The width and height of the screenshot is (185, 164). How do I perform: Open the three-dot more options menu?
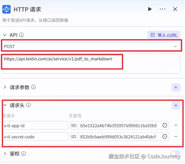point(163,9)
